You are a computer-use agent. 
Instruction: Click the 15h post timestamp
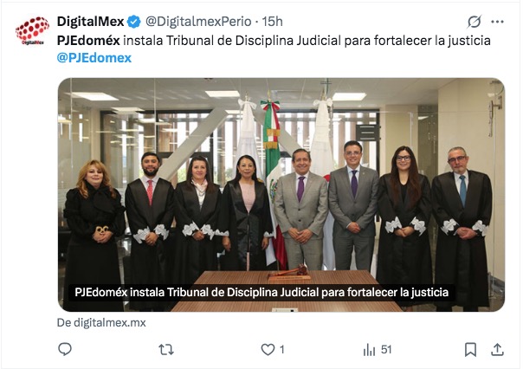coord(272,22)
